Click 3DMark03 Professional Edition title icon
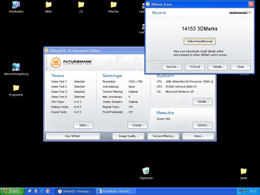This screenshot has width=260, height=195. click(x=47, y=51)
